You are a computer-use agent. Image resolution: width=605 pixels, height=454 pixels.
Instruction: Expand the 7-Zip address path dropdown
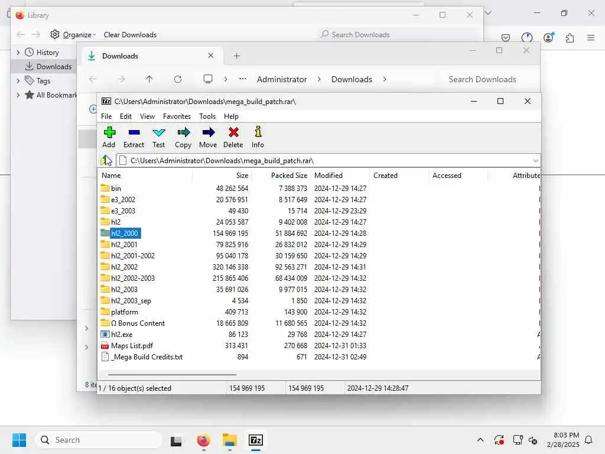(535, 161)
